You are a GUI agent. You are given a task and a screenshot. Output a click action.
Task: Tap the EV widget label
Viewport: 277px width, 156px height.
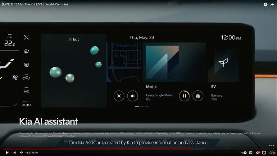click(x=213, y=87)
